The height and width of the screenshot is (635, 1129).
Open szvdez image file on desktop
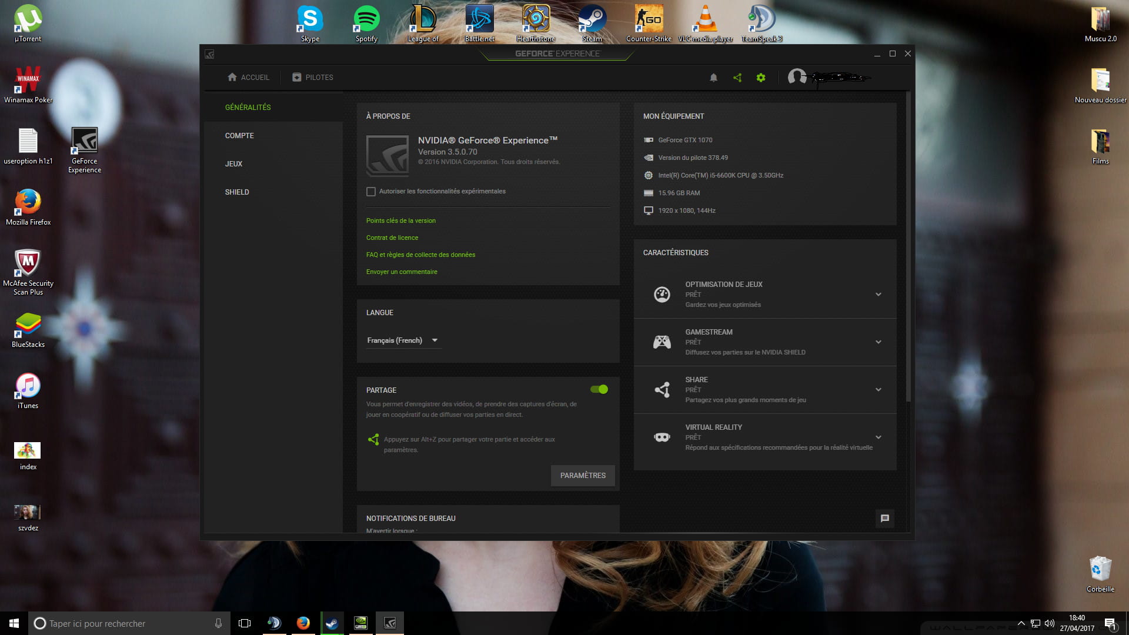pyautogui.click(x=28, y=517)
